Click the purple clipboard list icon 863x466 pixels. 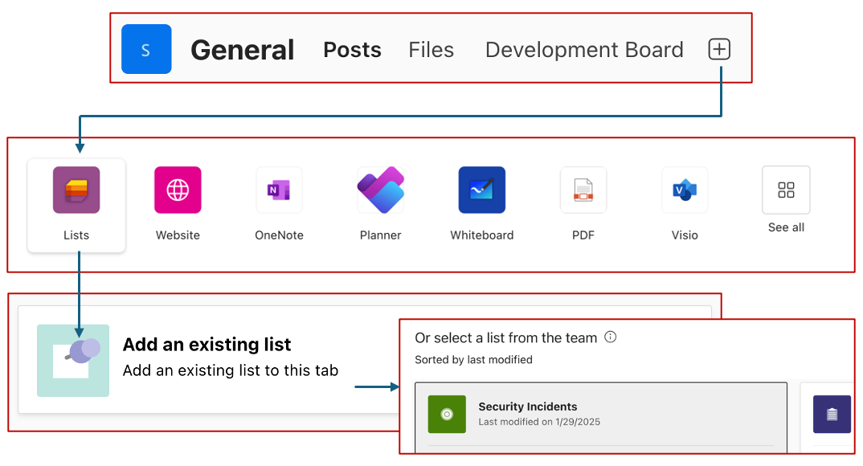point(832,415)
